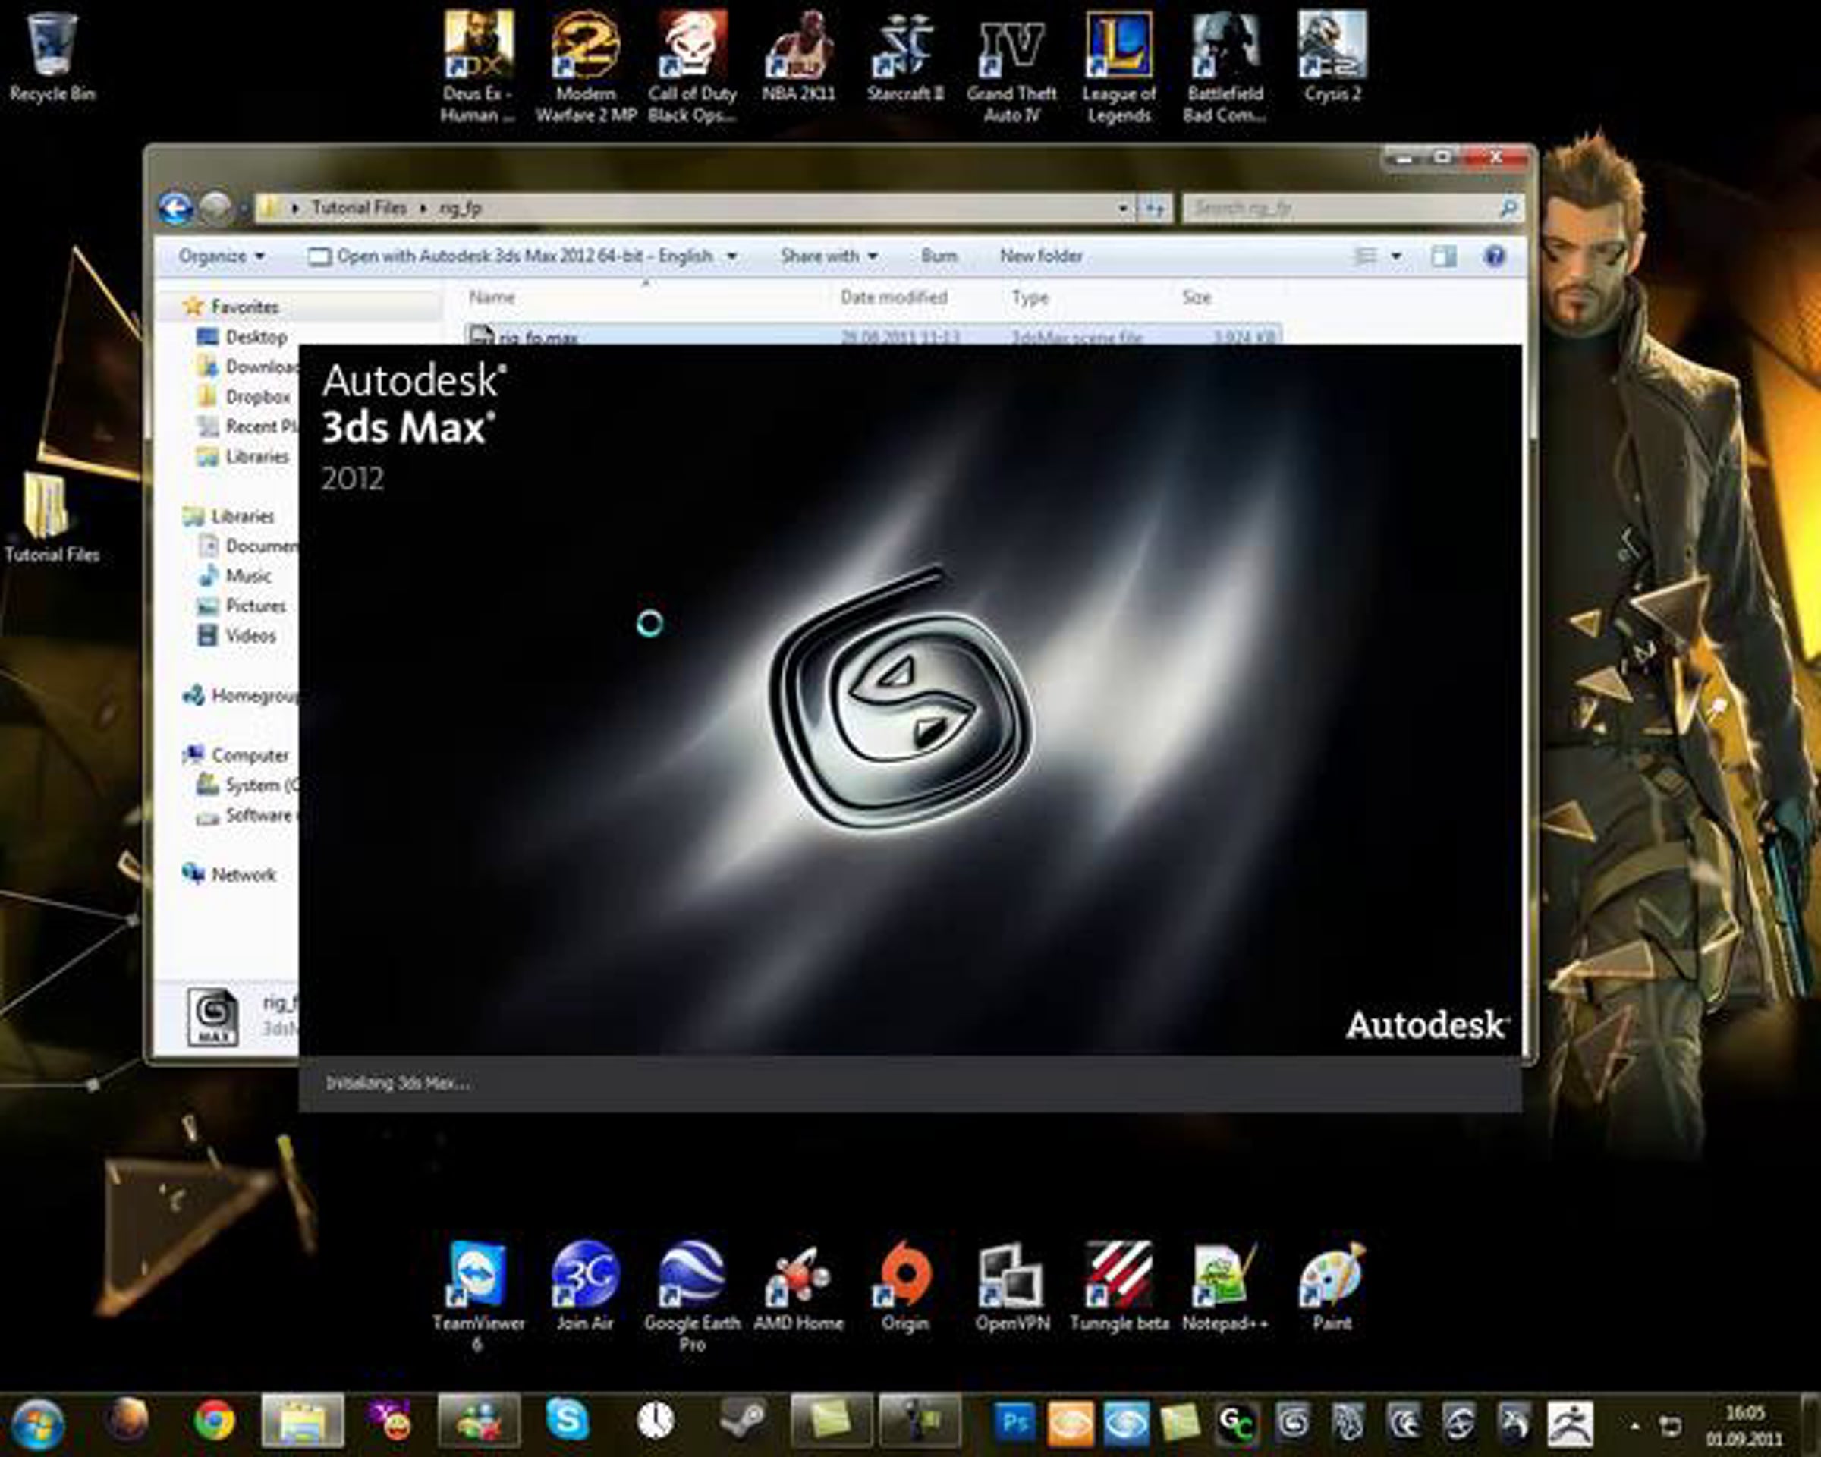The height and width of the screenshot is (1457, 1821).
Task: Select the League of Legends shortcut
Action: coord(1118,68)
